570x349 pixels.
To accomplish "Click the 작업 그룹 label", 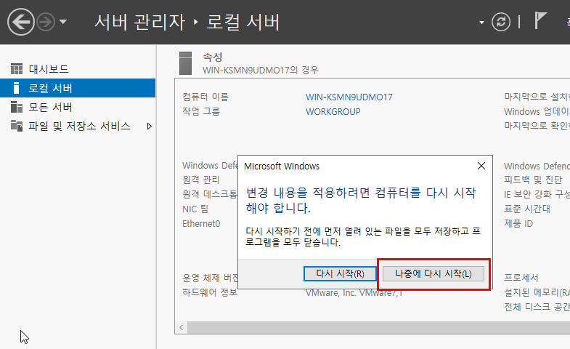I will 201,111.
